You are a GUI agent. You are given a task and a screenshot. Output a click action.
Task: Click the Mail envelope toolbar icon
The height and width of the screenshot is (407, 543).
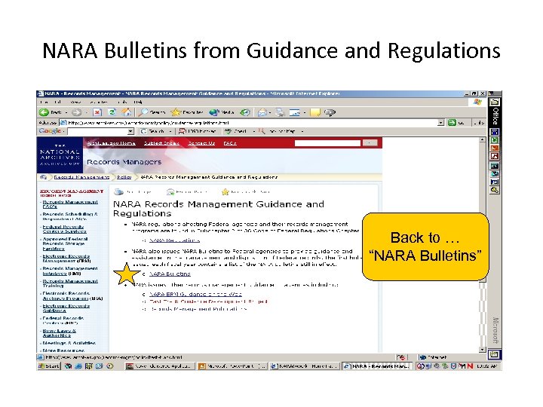262,112
